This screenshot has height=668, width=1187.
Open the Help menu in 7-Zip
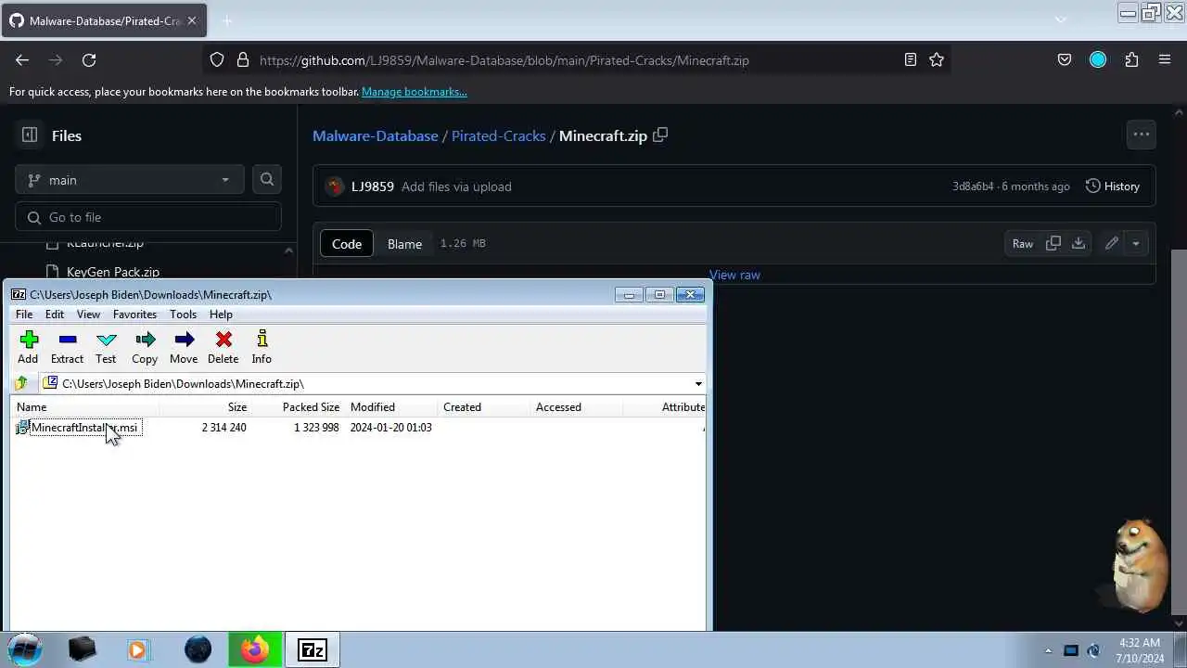coord(221,315)
